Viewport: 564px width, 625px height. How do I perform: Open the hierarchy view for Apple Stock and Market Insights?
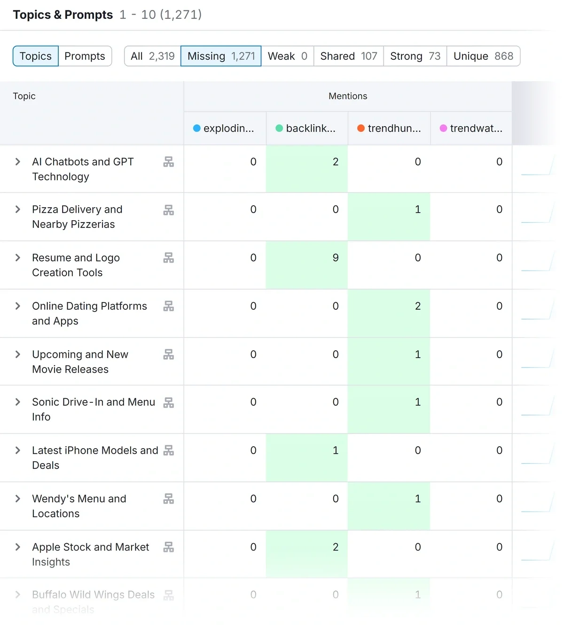[x=169, y=547]
